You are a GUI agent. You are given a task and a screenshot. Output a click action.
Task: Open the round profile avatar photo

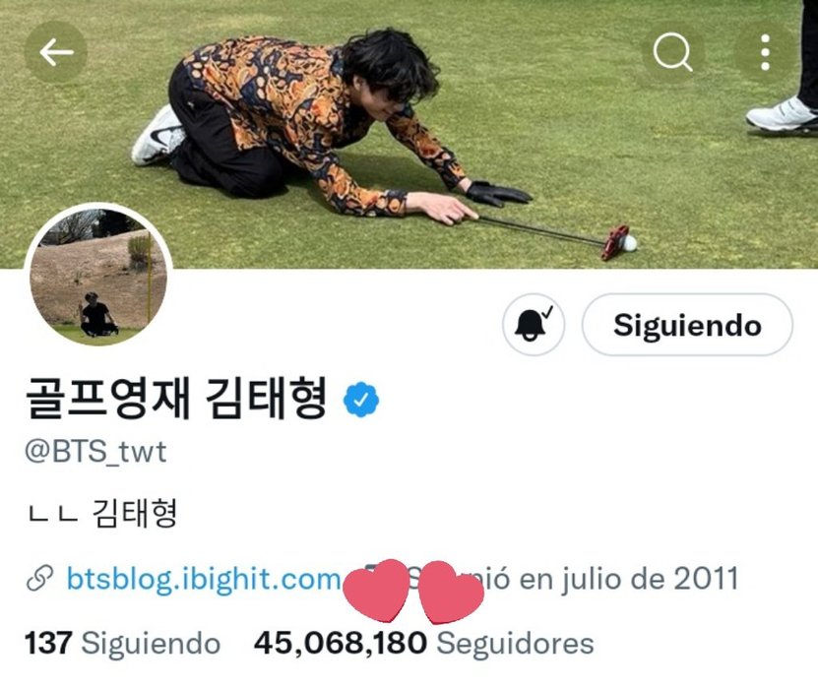(98, 274)
